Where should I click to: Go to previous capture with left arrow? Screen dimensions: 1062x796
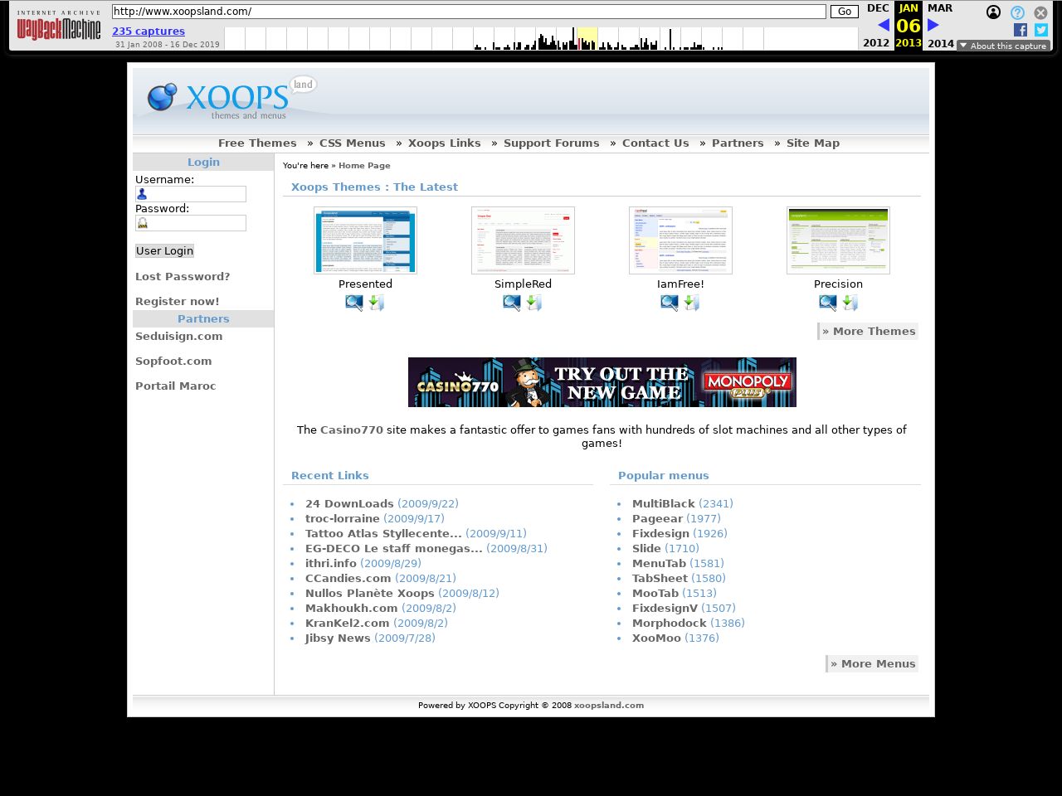click(883, 25)
